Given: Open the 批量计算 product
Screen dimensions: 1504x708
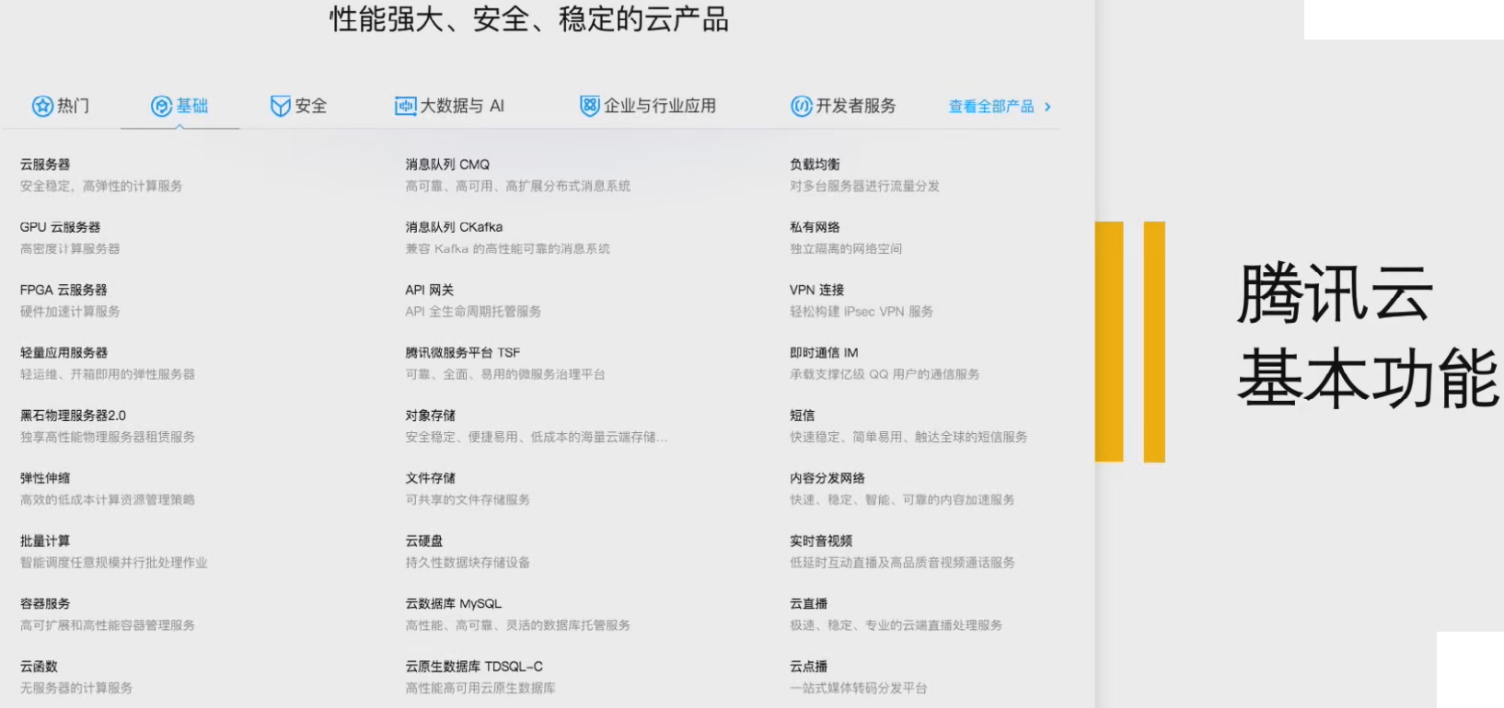Looking at the screenshot, I should coord(45,541).
